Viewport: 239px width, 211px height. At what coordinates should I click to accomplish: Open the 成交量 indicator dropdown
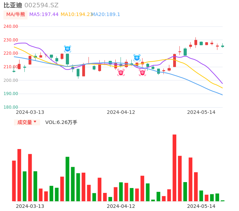coord(27,122)
